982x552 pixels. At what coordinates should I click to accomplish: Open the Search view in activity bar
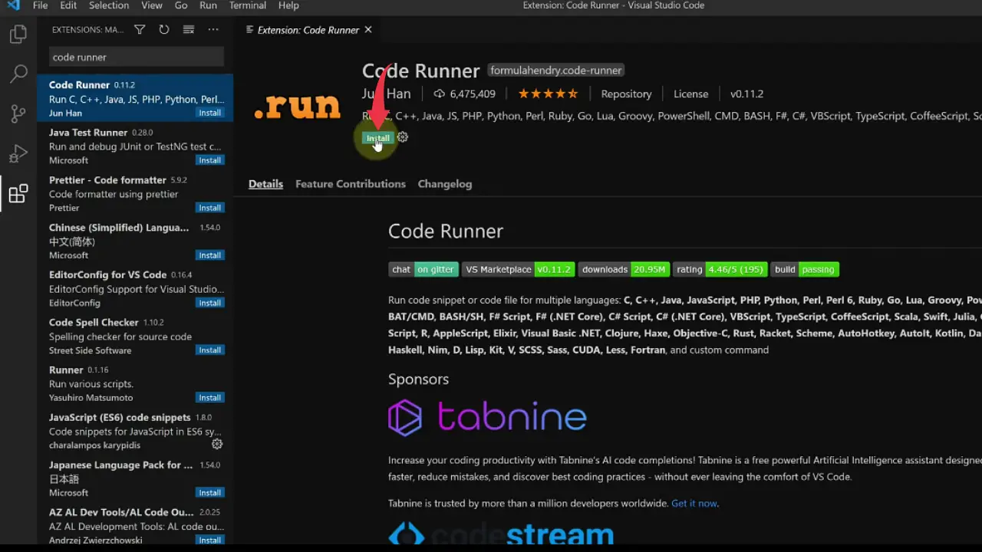[x=18, y=74]
